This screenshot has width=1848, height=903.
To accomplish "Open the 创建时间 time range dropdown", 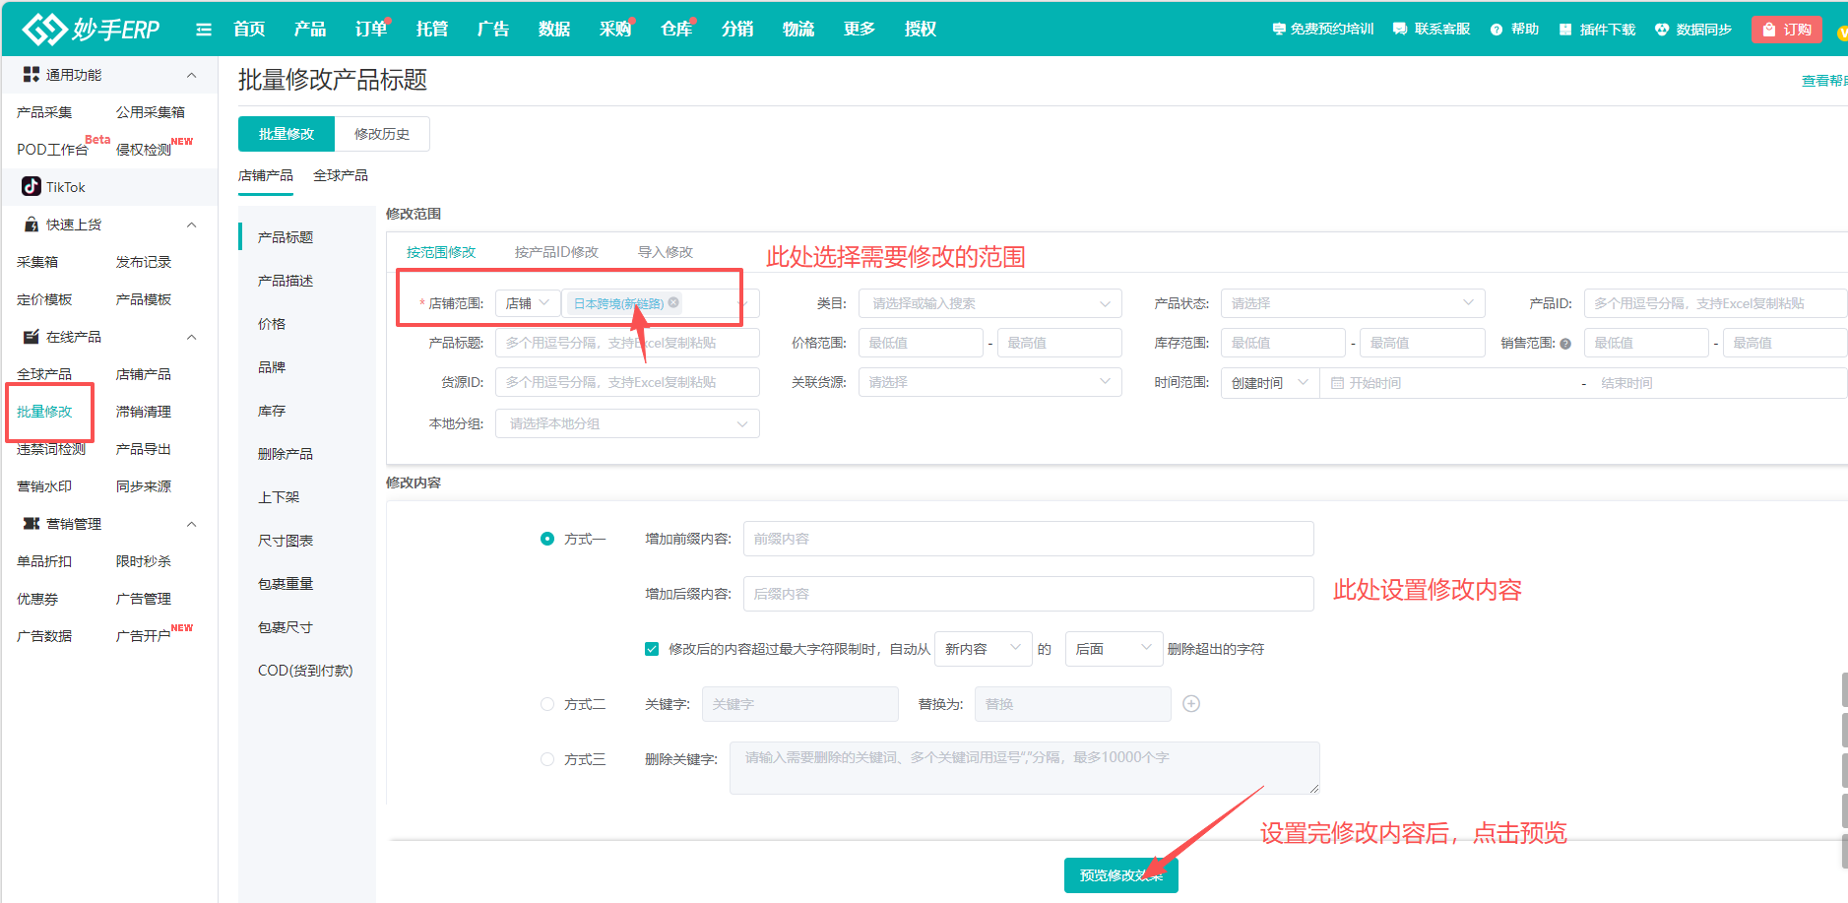I will coord(1269,382).
